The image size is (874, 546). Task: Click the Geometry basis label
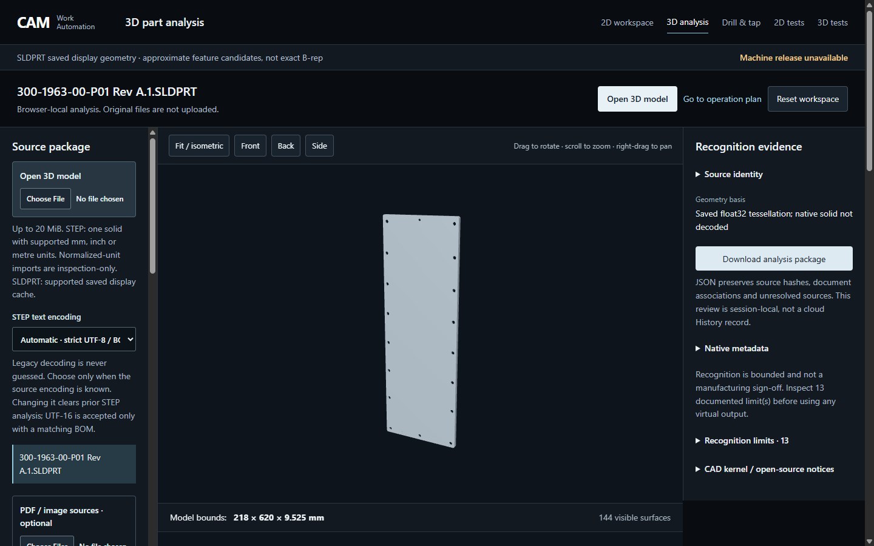click(x=720, y=199)
